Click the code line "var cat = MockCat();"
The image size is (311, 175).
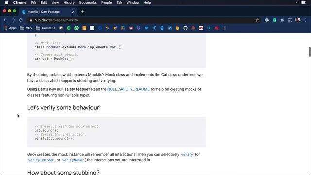pos(54,59)
